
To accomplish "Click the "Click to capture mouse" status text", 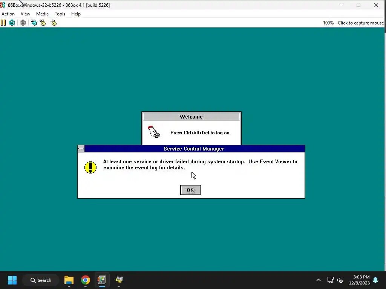I will [x=361, y=23].
